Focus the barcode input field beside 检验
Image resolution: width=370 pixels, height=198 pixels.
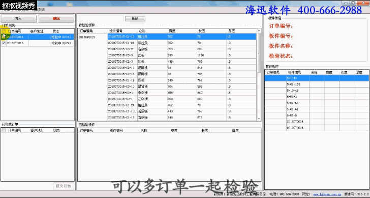[101, 19]
